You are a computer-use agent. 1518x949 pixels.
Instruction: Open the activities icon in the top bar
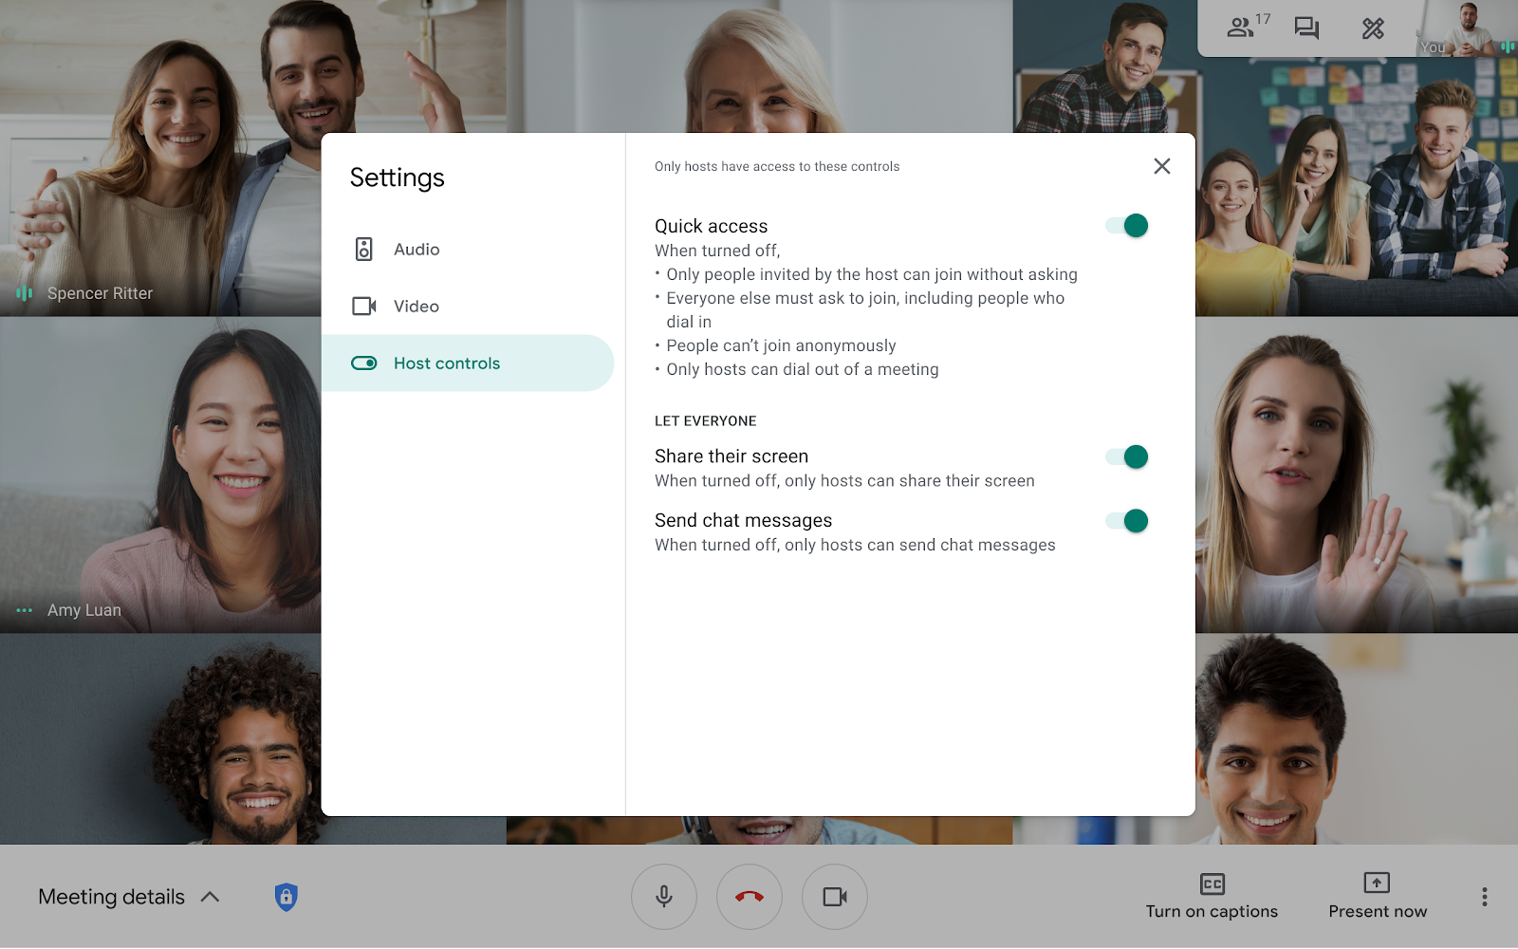tap(1374, 28)
